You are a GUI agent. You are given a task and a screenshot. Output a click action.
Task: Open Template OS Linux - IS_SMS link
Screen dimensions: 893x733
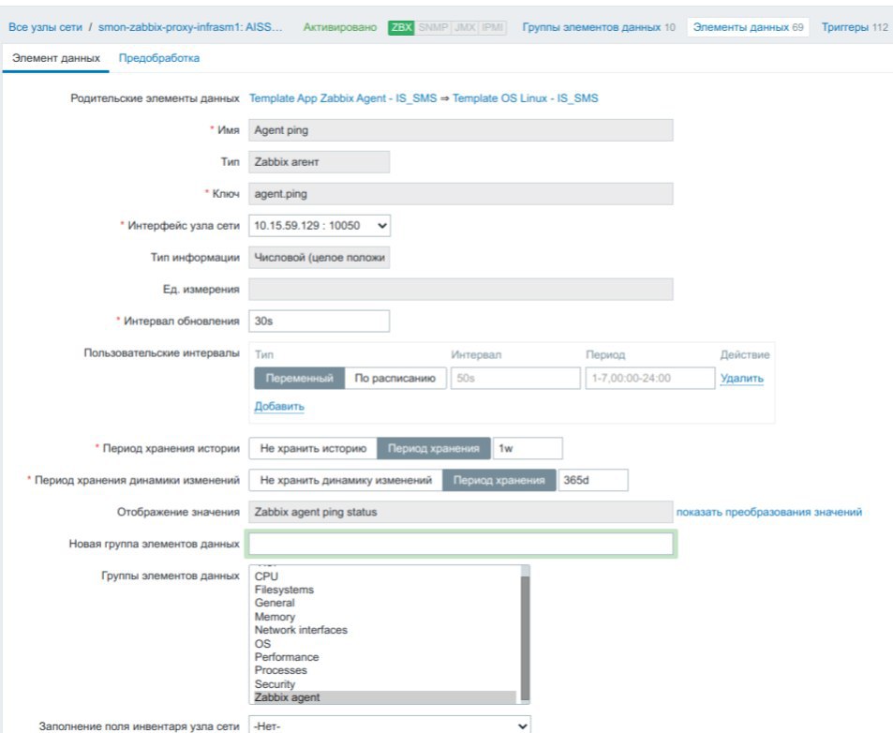pyautogui.click(x=525, y=98)
